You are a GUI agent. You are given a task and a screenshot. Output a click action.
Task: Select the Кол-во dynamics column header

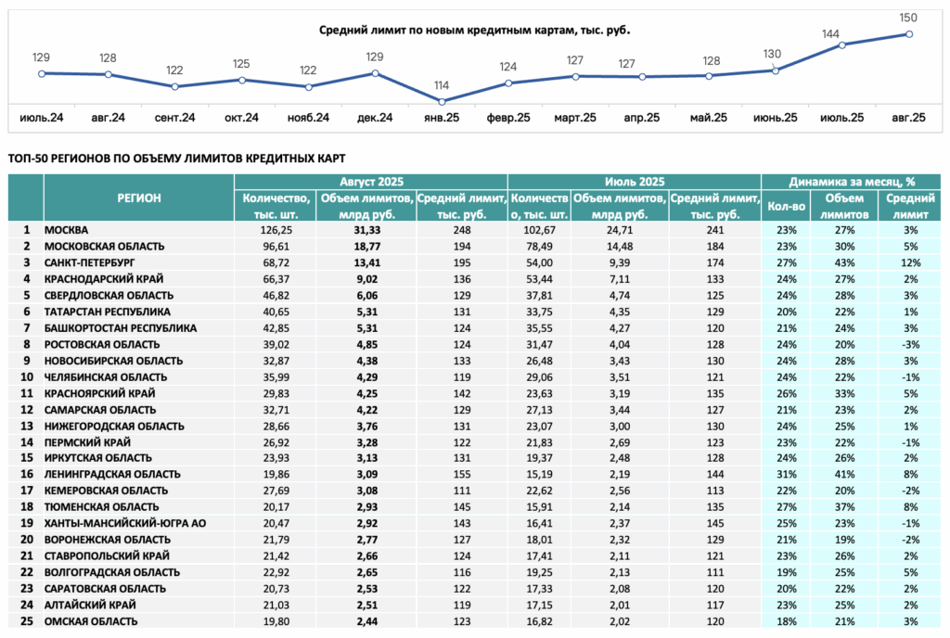(x=787, y=206)
